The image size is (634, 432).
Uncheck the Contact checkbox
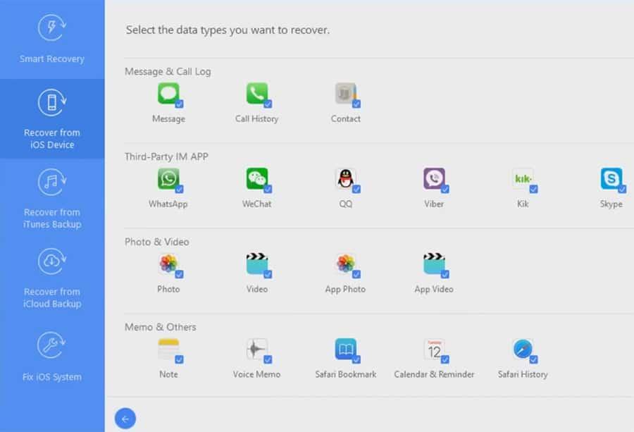point(356,104)
